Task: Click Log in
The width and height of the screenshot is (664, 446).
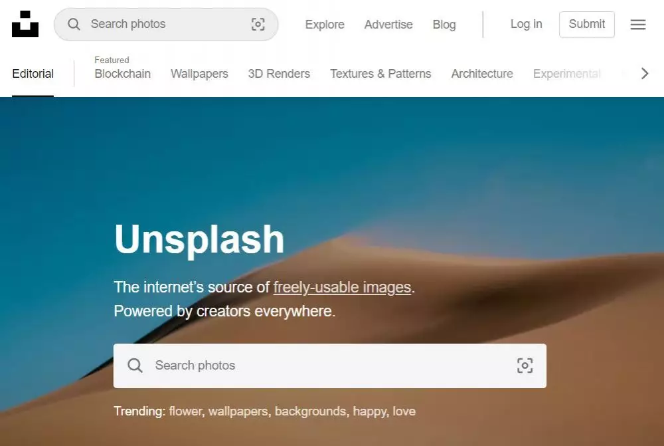Action: [x=526, y=24]
